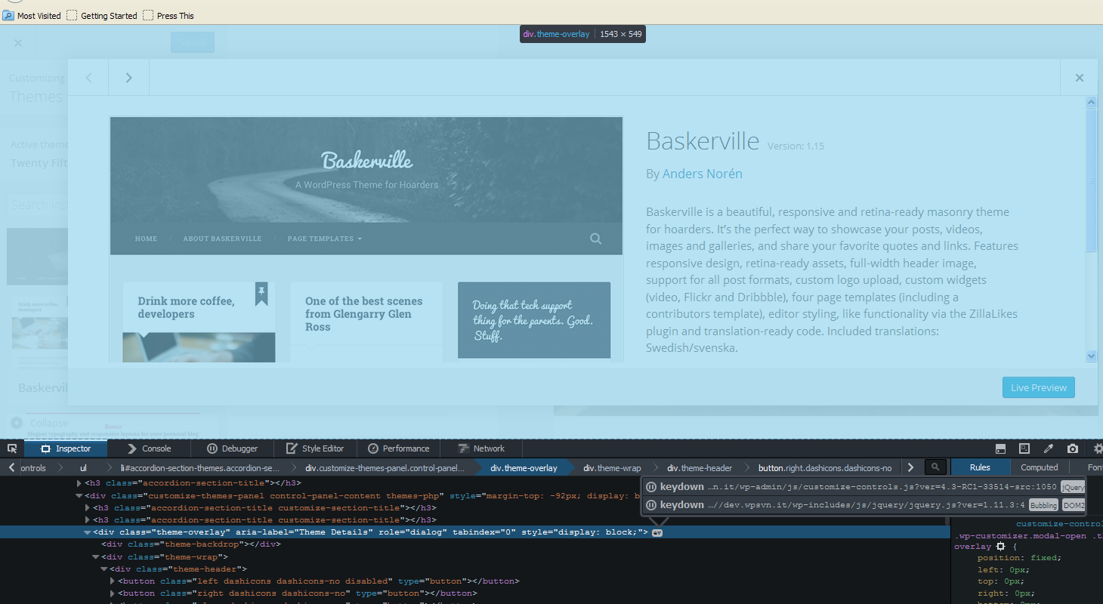Viewport: 1103px width, 604px height.
Task: Switch to the Inspector tab
Action: [65, 448]
